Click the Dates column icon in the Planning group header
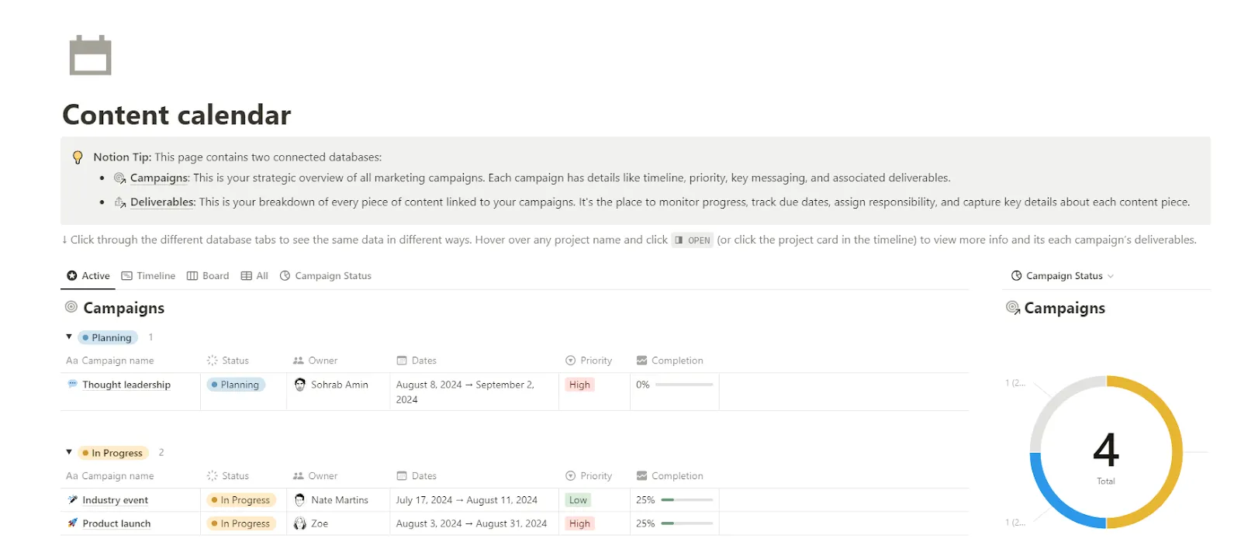1241x549 pixels. point(402,361)
